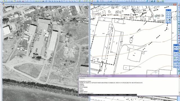This screenshot has height=101, width=180.
Task: Click the 'Коэффициенты a,b,c,d,e,f' line
Action: click(x=86, y=93)
